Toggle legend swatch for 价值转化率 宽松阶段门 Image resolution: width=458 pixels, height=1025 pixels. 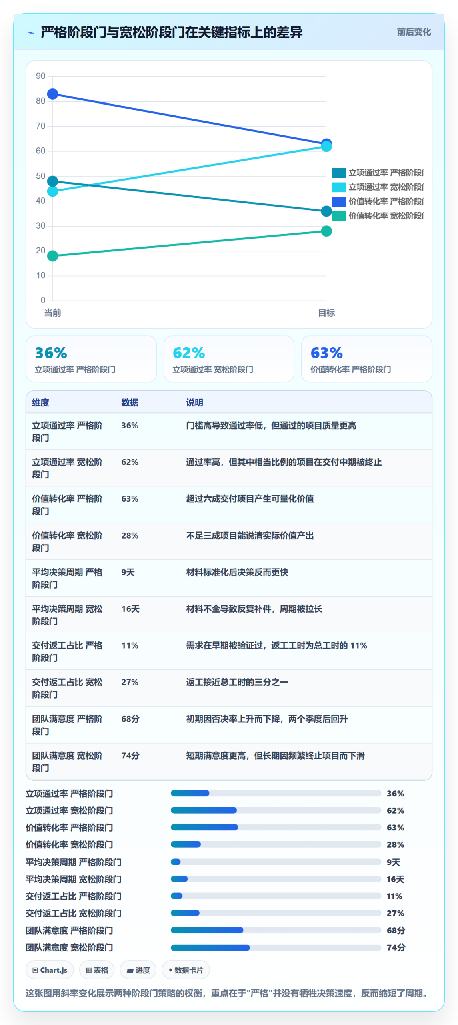pyautogui.click(x=338, y=216)
